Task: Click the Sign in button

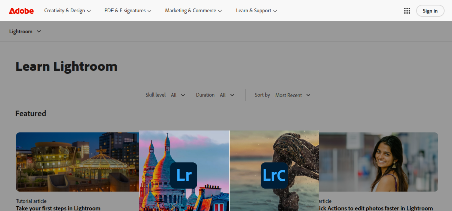Action: [x=430, y=11]
